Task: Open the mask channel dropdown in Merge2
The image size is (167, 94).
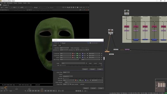Action: 73,63
